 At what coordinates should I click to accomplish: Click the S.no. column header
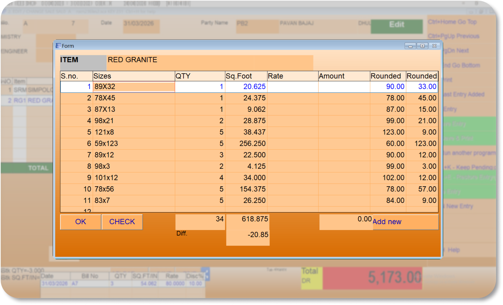76,76
